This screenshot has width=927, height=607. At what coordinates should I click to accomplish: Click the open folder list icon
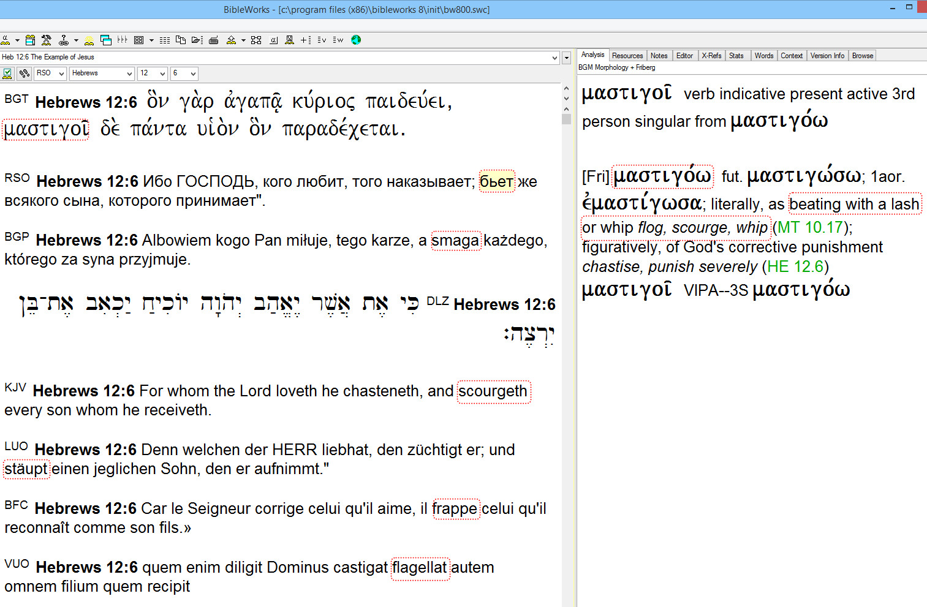tap(197, 40)
